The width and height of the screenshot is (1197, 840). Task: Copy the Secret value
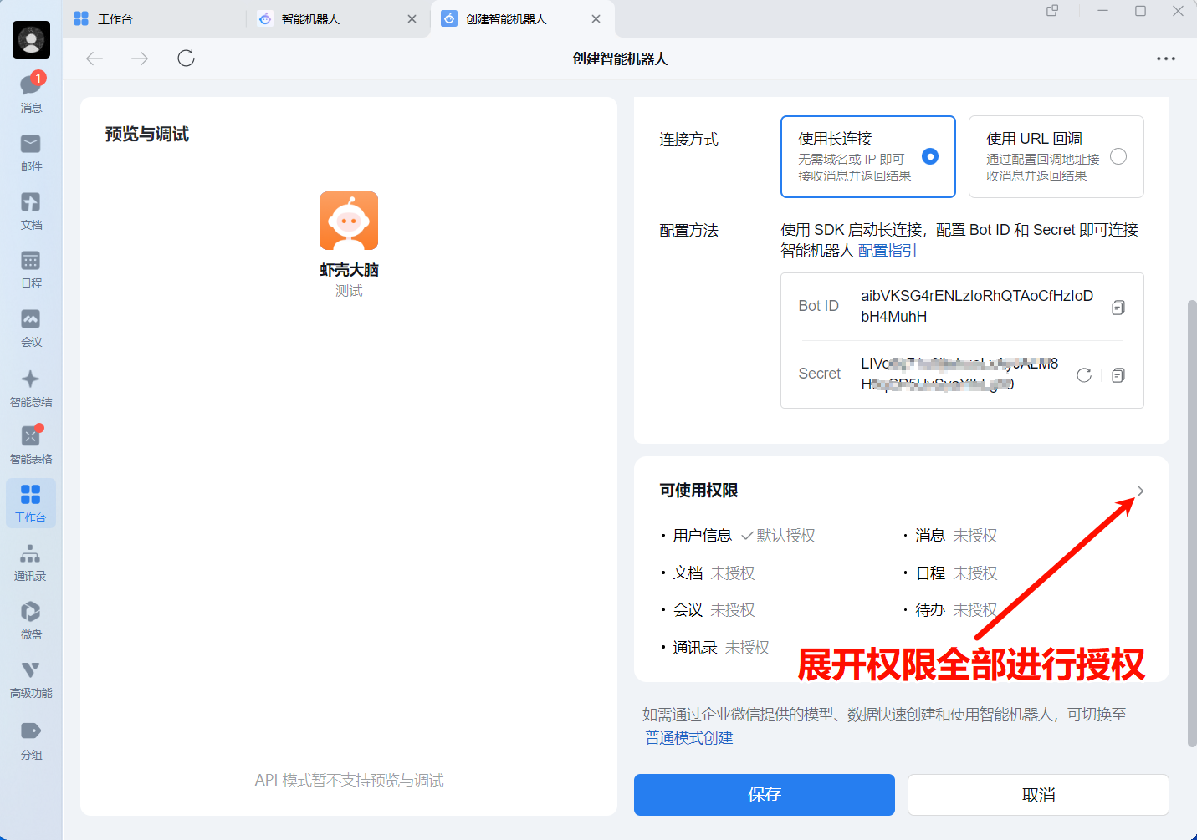pyautogui.click(x=1118, y=375)
